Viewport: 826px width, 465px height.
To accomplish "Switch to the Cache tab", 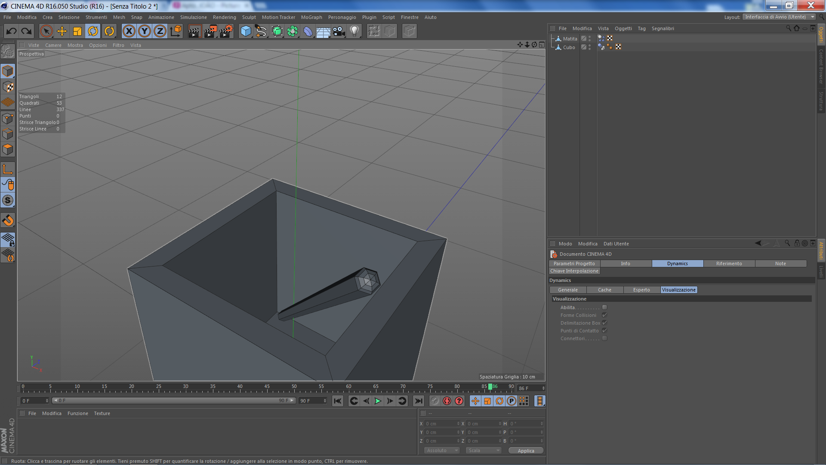I will tap(604, 290).
